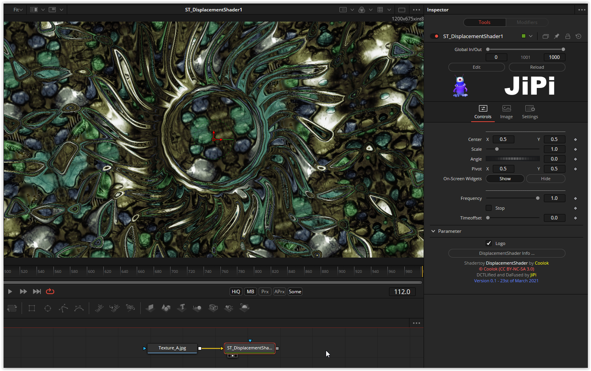This screenshot has width=591, height=371.
Task: Toggle MB motion blur mode
Action: (x=250, y=291)
